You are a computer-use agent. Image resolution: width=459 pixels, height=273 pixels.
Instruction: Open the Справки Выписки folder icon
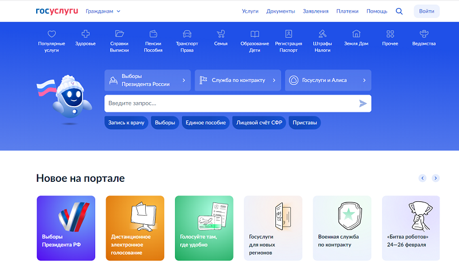pyautogui.click(x=119, y=34)
